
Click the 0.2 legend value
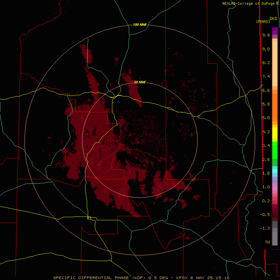[266, 201]
